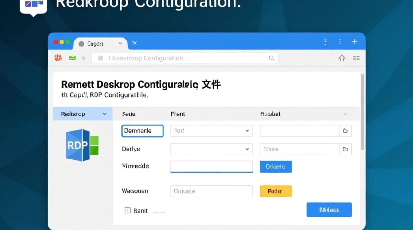Click the folder icon beside Tdore field

pos(345,149)
